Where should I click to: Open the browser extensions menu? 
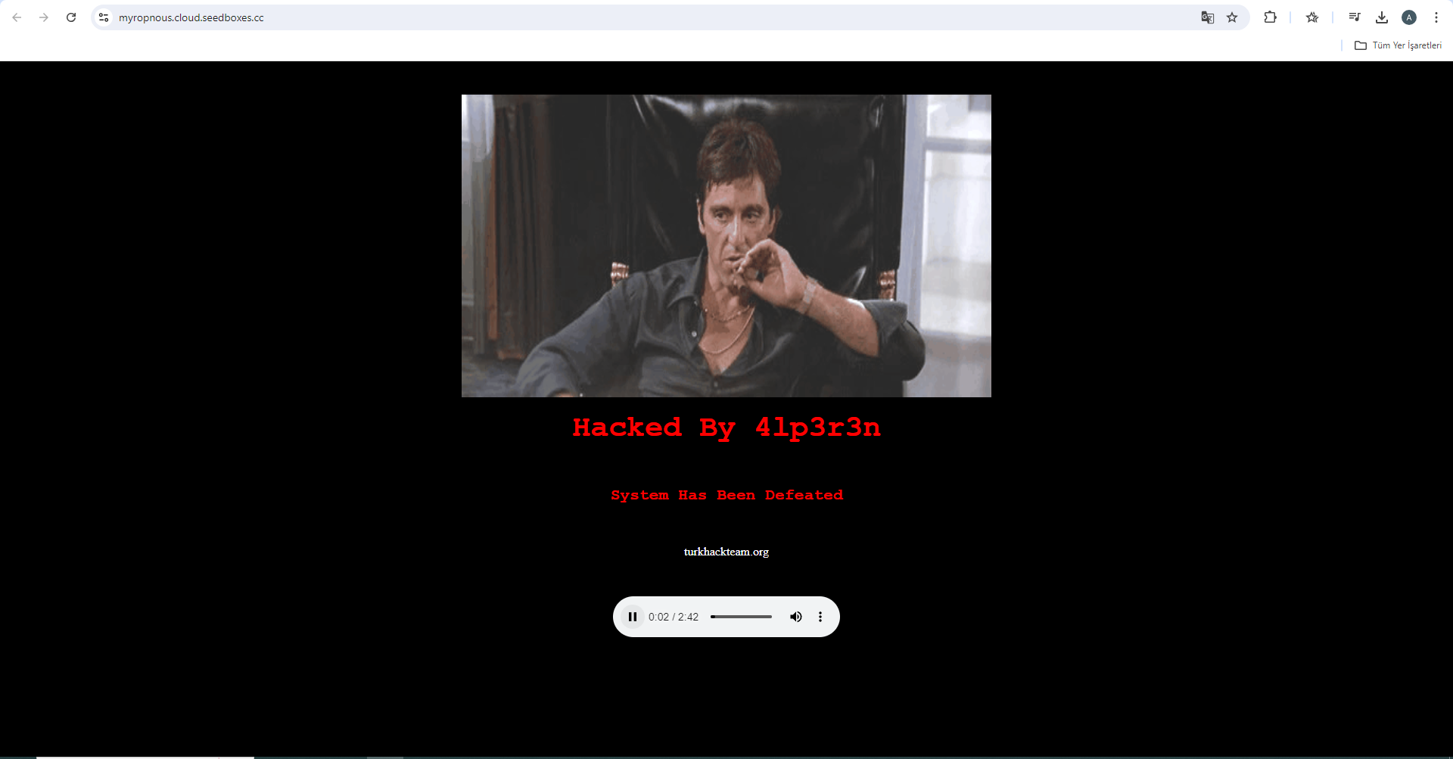pyautogui.click(x=1270, y=17)
